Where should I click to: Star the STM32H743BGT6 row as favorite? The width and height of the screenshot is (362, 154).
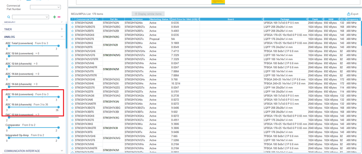click(x=72, y=108)
